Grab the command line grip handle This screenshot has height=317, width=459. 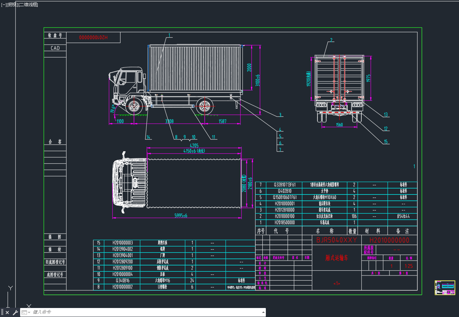(2, 313)
